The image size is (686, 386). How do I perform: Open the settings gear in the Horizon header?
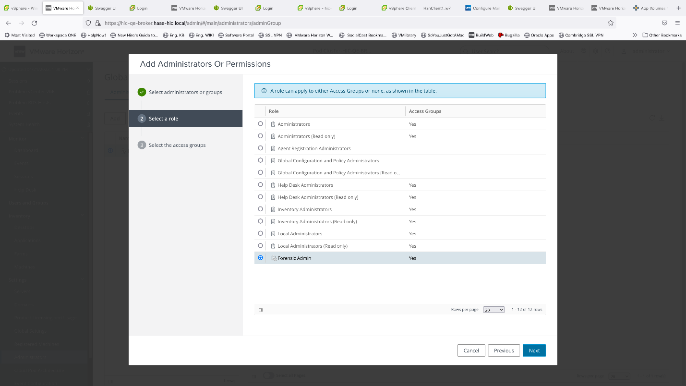596,51
